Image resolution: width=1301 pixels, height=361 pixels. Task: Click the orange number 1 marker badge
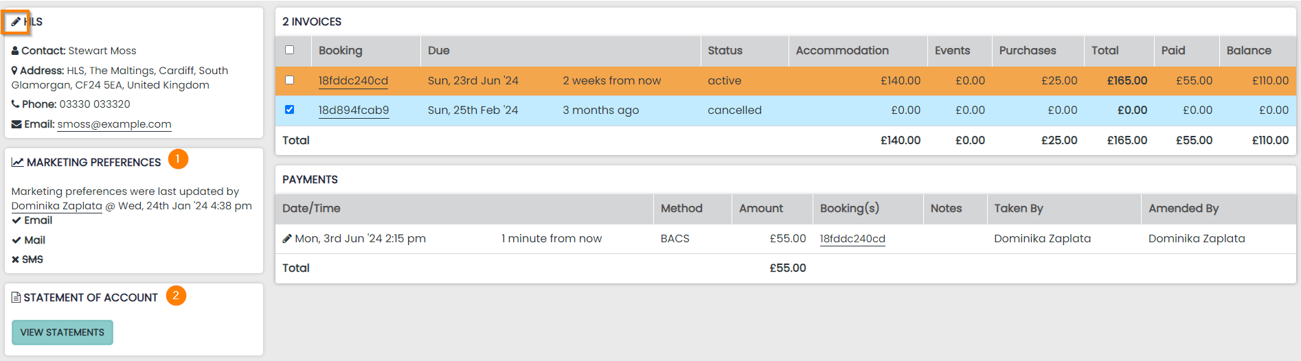(178, 159)
